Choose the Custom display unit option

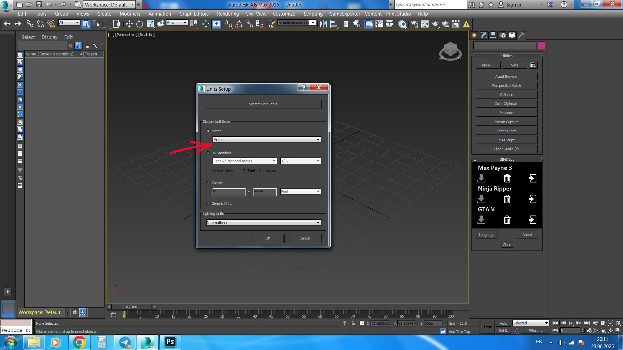(208, 183)
